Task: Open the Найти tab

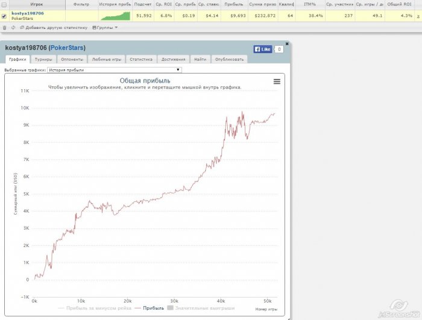Action: point(200,59)
